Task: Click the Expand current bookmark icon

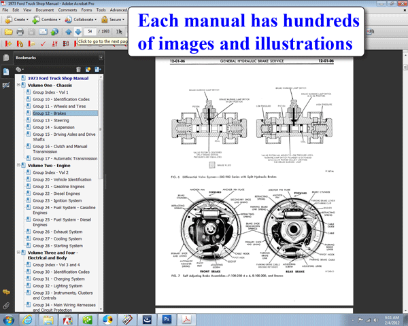Action: [98, 69]
